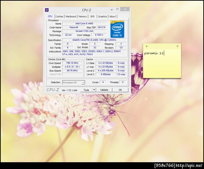Screen dimensions: 204x169
Task: Click the Threads count value
Action: coord(122,82)
